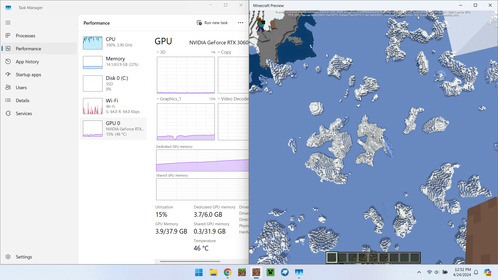Image resolution: width=498 pixels, height=280 pixels.
Task: Open Task Manager Settings
Action: pos(24,257)
